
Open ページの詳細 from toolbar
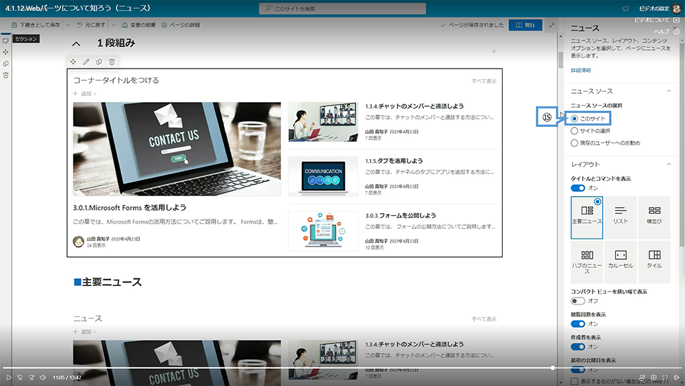coord(180,25)
